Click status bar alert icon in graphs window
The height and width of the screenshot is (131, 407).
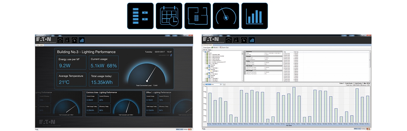[x=367, y=129]
